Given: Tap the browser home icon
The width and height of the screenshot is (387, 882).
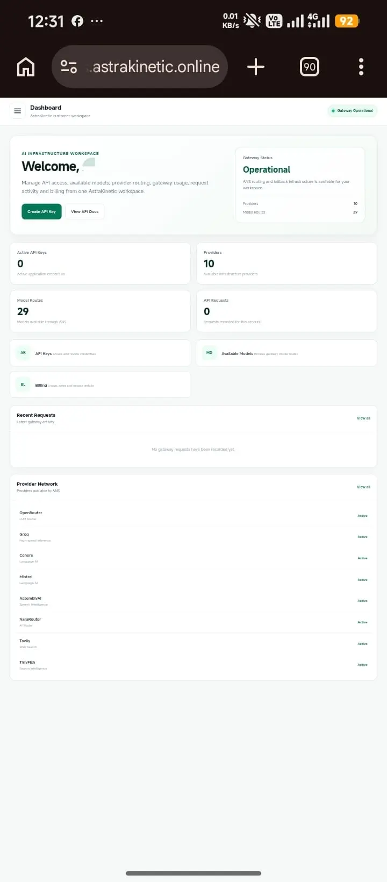Looking at the screenshot, I should click(26, 67).
